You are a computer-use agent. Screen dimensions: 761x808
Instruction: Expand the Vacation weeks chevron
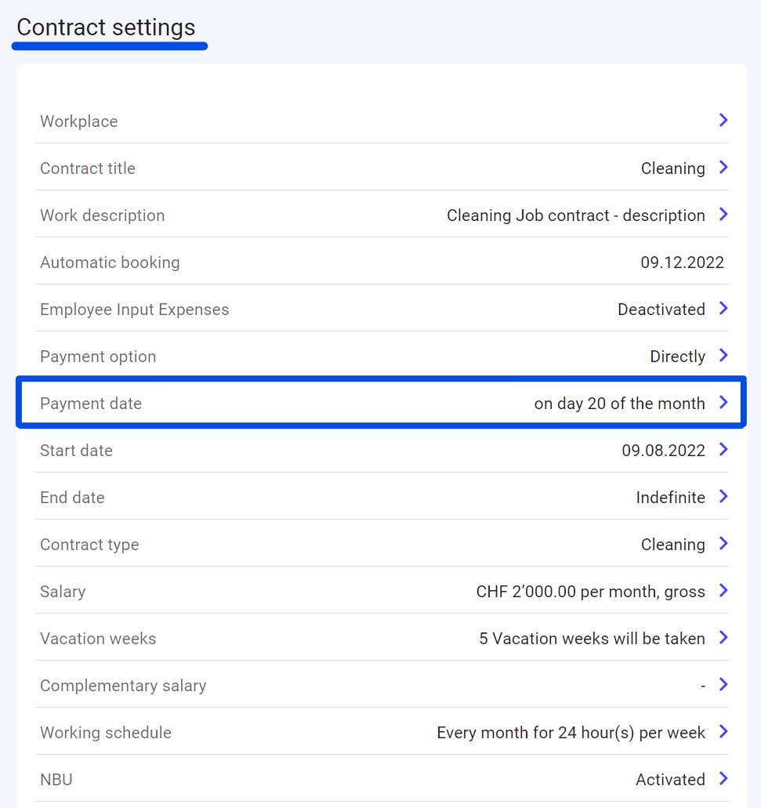(x=723, y=637)
